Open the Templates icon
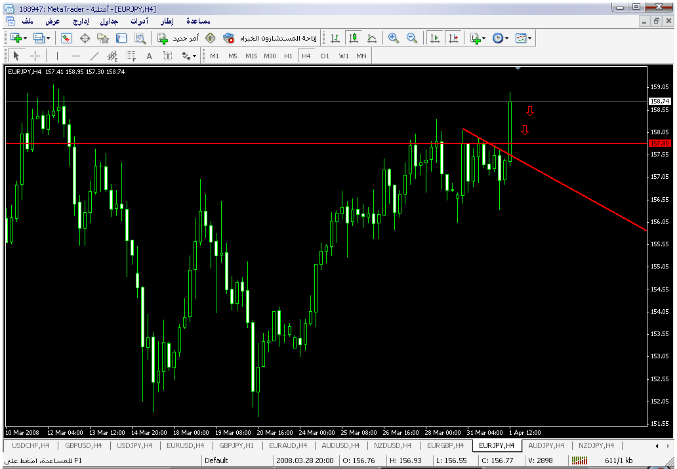 pyautogui.click(x=521, y=39)
